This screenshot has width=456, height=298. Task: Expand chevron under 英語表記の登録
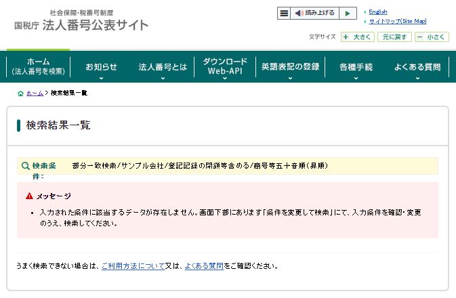coord(290,78)
